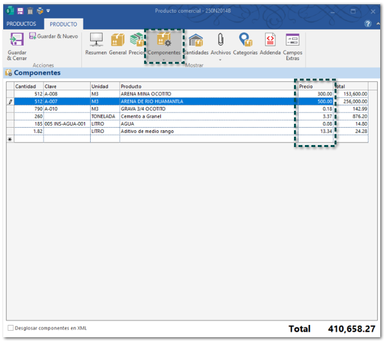Click the save icon in title bar
Screen dimensions: 386x343
(20, 11)
